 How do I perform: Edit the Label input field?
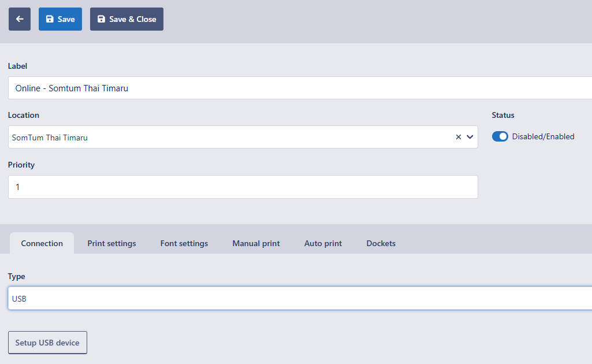click(x=300, y=88)
